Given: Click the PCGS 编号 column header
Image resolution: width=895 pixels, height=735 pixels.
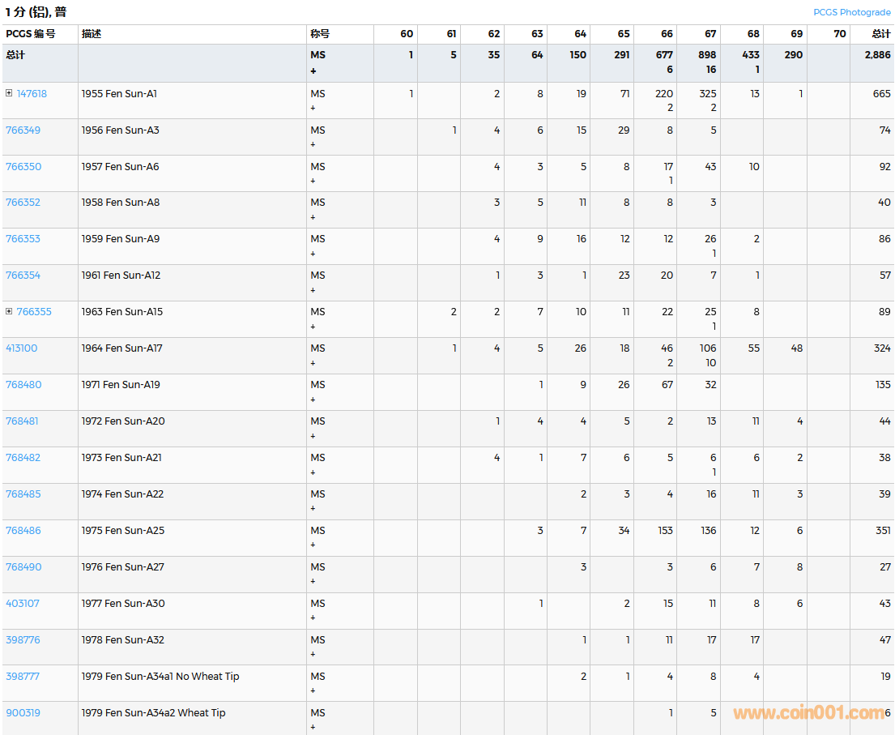Looking at the screenshot, I should [x=31, y=34].
